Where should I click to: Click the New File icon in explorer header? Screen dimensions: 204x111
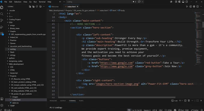click(x=30, y=7)
